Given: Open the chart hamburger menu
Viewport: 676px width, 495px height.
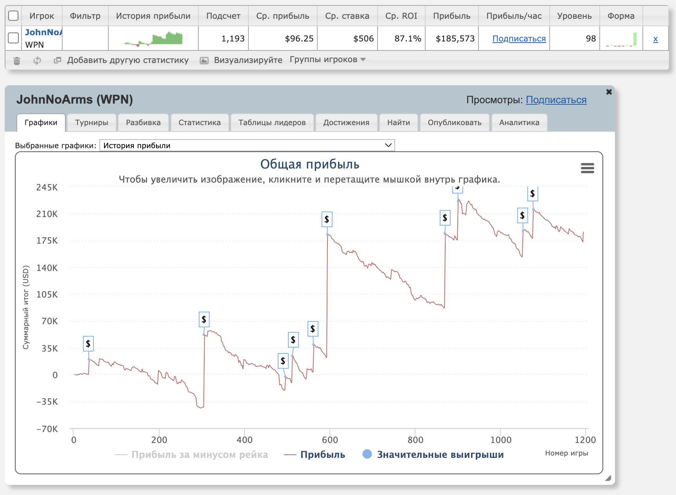Looking at the screenshot, I should click(587, 168).
